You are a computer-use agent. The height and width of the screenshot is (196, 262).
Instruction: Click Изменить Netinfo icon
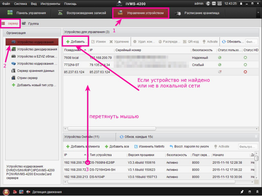pos(136,146)
